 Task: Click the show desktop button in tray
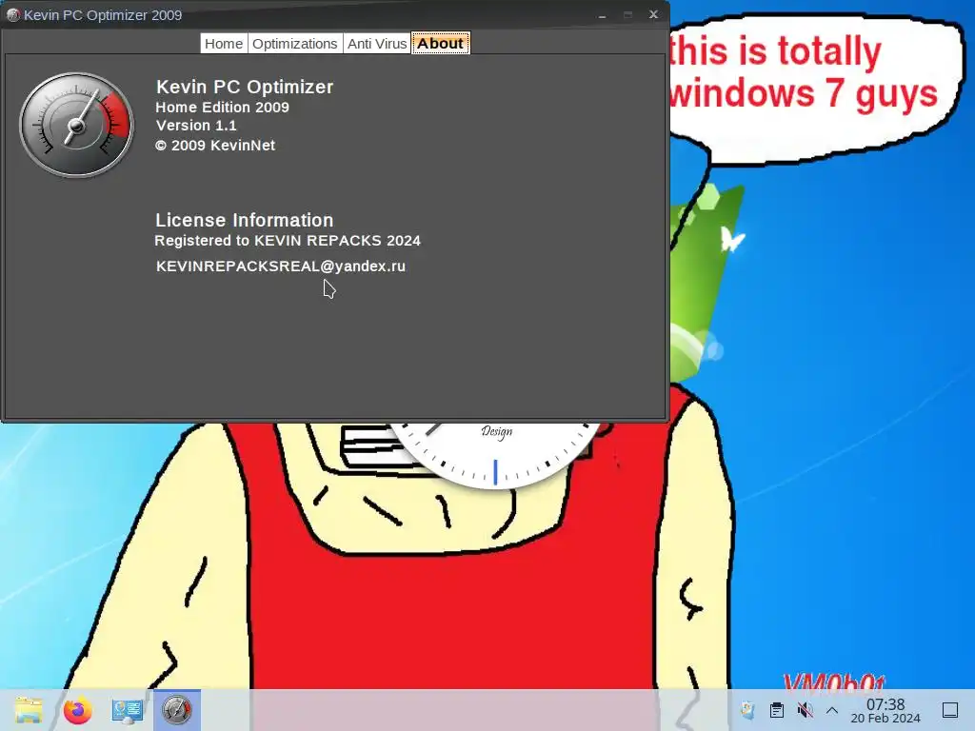pyautogui.click(x=950, y=710)
